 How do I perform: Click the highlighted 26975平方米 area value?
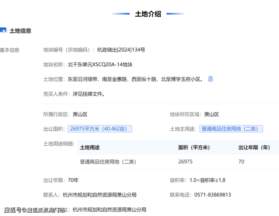click(100, 129)
